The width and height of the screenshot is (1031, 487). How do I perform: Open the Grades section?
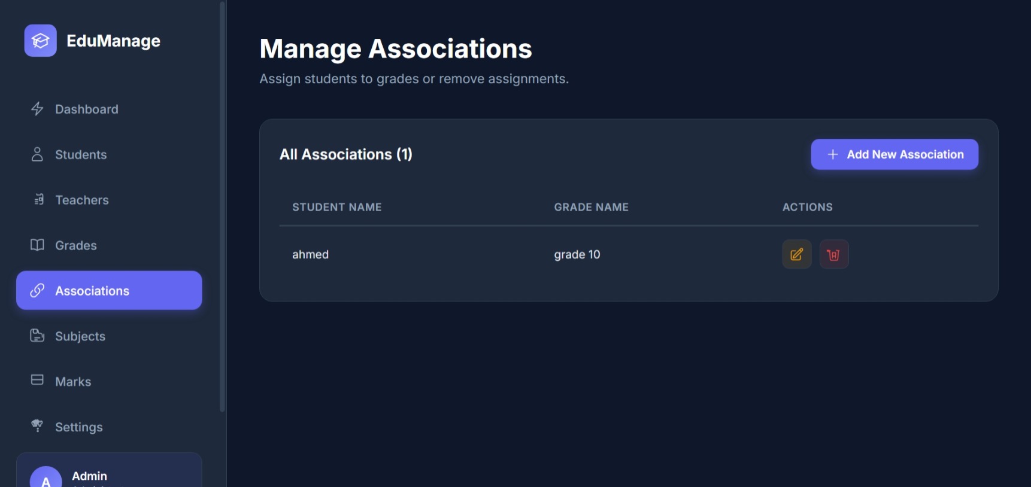coord(76,246)
